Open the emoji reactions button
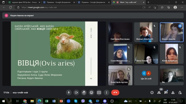This screenshot has height=104, width=186. (x=92, y=92)
